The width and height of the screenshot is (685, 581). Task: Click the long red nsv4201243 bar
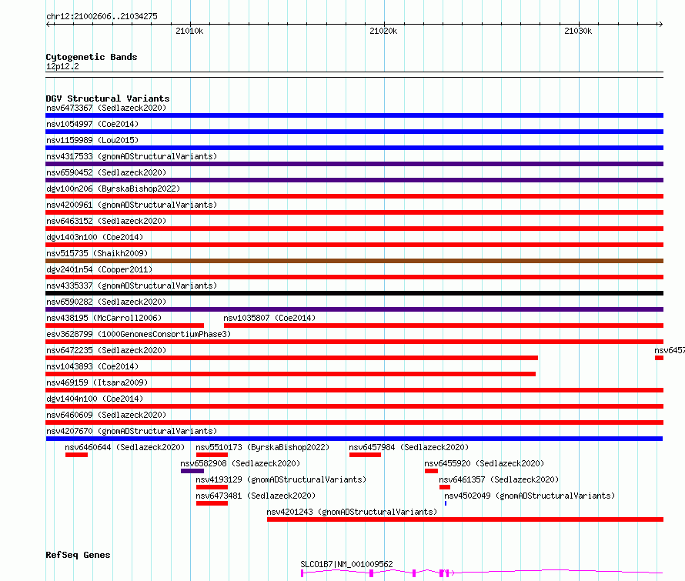[x=465, y=519]
